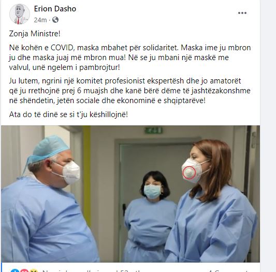
Task: Click the red-circled valve on the mask
Action: [x=189, y=173]
